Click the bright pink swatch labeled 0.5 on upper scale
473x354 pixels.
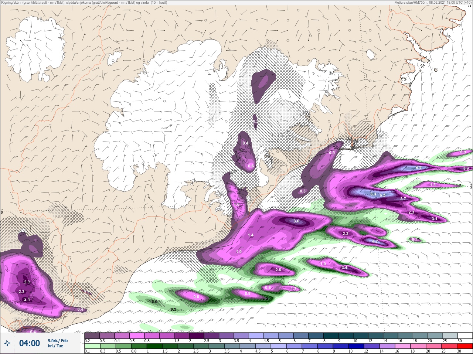136,336
